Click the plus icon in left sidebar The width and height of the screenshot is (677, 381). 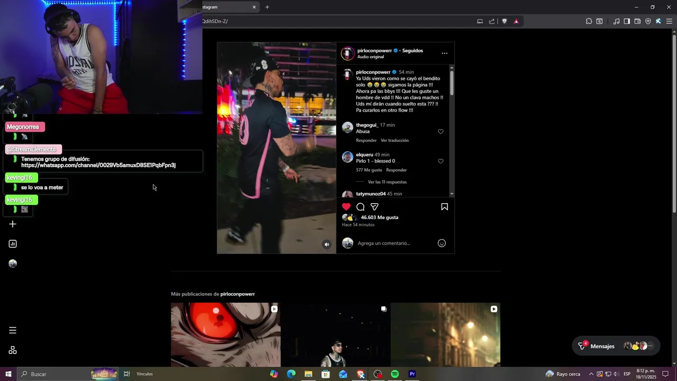pyautogui.click(x=13, y=224)
